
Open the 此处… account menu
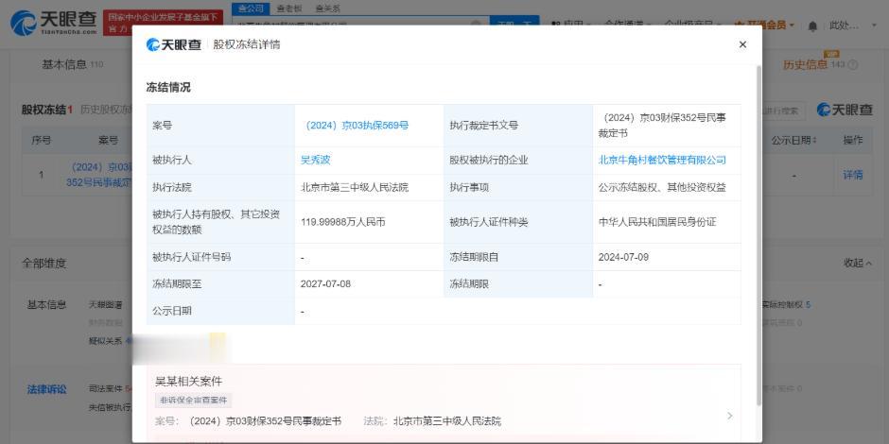click(x=853, y=26)
